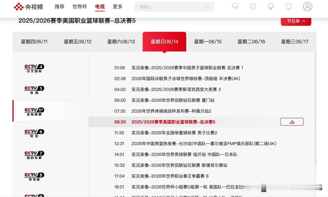
Task: Focus the 请输入 search field
Action: [x=174, y=7]
